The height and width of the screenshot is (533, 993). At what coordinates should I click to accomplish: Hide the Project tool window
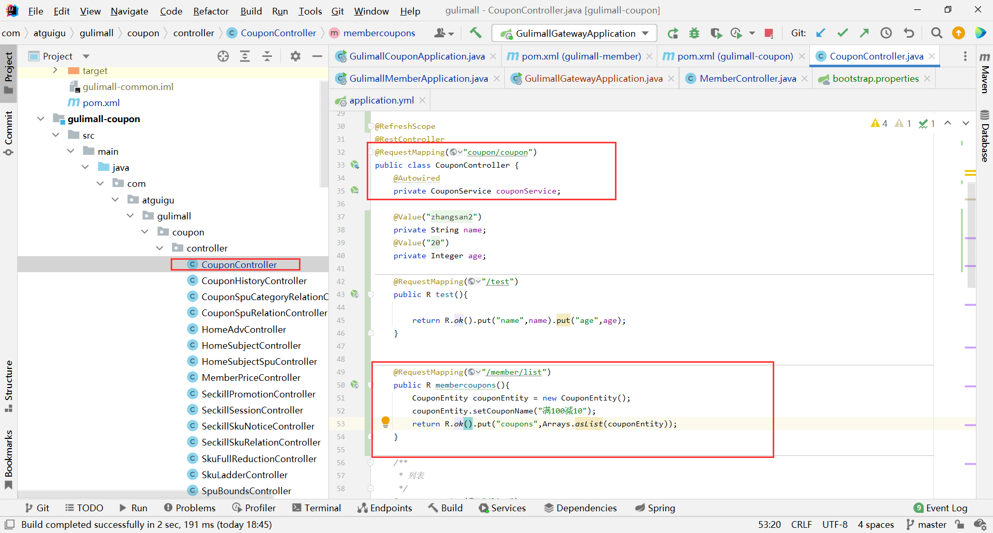317,56
